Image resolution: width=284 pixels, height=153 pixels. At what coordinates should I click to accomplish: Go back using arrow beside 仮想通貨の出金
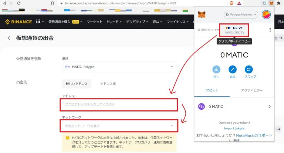pos(9,38)
